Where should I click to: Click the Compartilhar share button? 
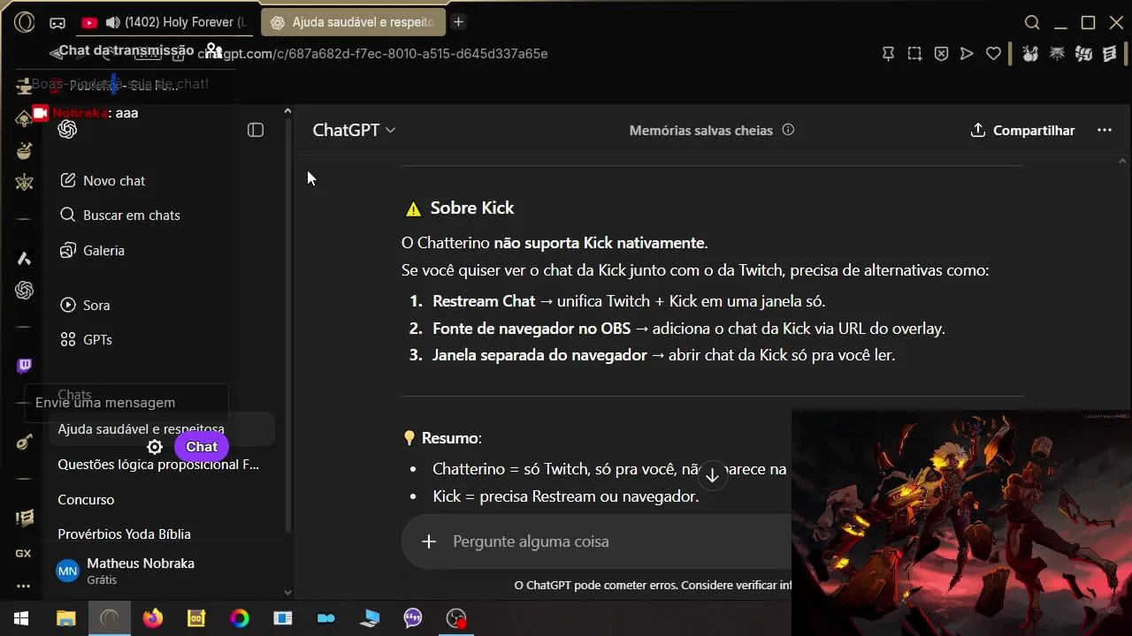coord(1023,130)
